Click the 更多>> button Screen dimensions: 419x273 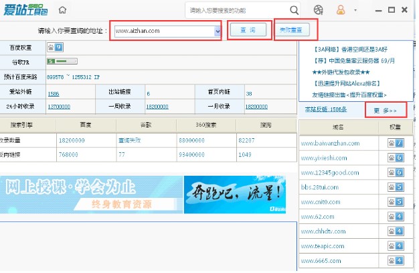point(386,111)
